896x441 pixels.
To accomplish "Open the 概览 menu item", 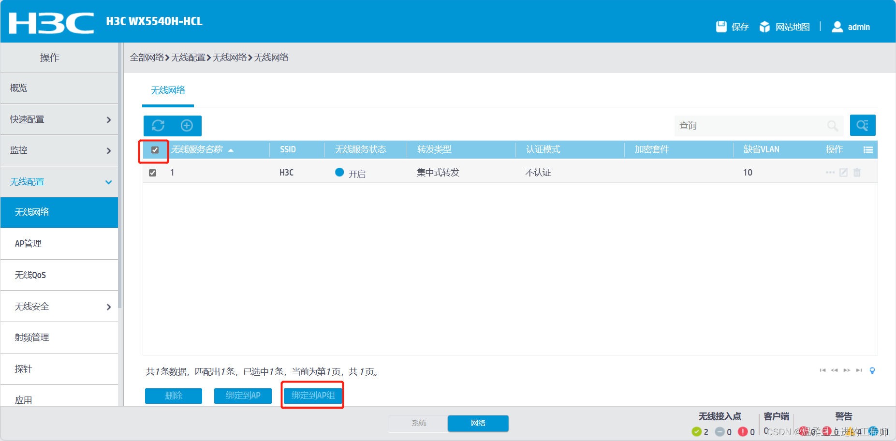I will (59, 88).
